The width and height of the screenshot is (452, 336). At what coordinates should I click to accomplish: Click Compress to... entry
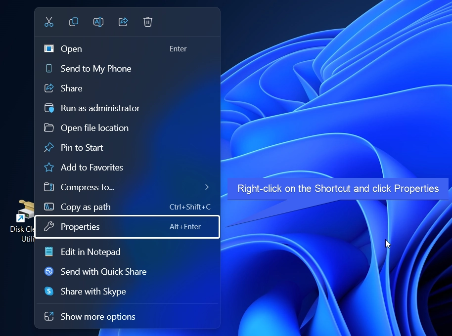click(127, 187)
